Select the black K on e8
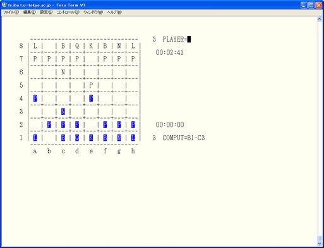The image size is (324, 248). (x=91, y=46)
